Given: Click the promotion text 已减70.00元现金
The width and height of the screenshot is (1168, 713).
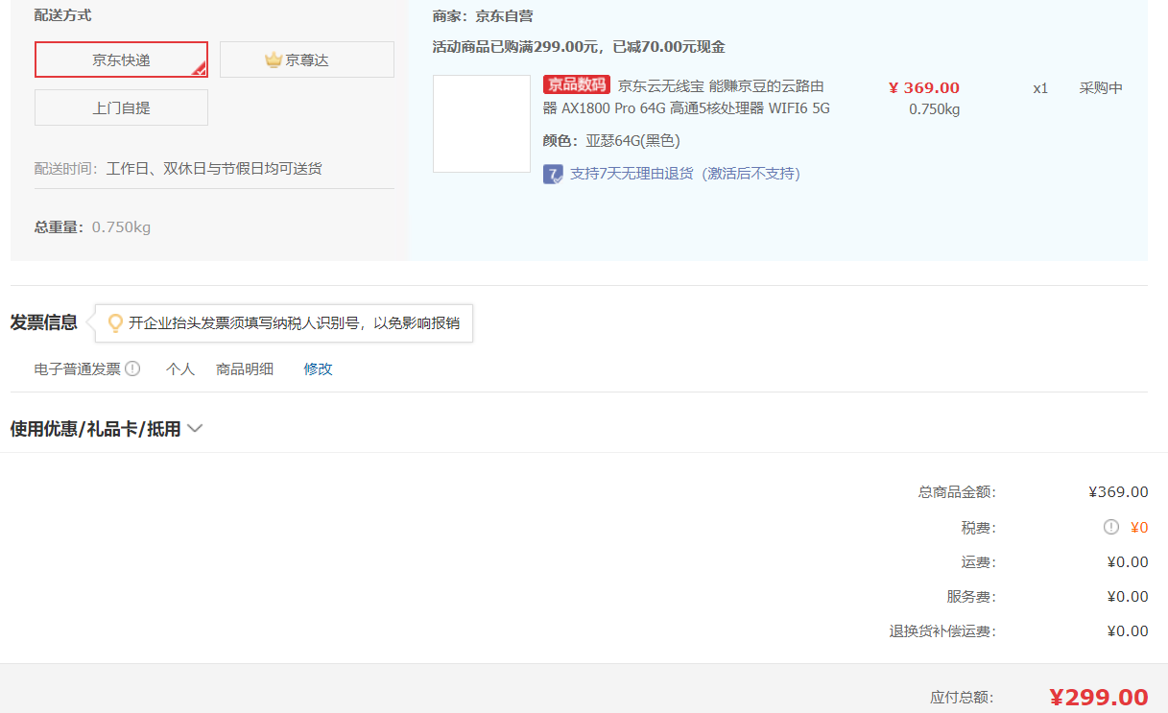Looking at the screenshot, I should click(x=670, y=47).
